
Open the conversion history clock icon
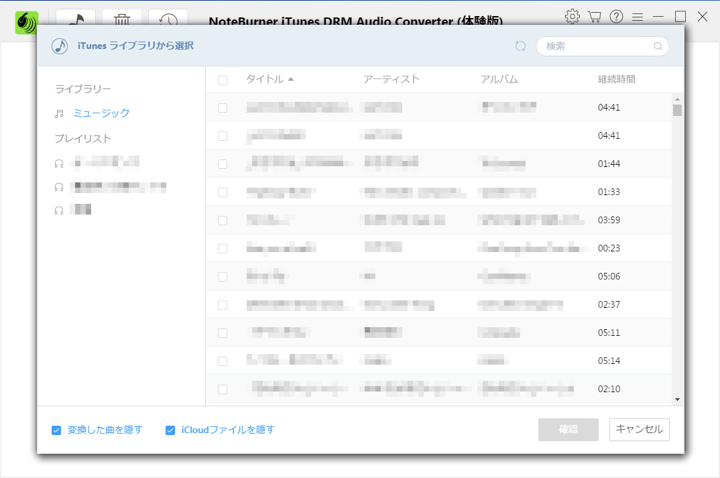(x=168, y=18)
